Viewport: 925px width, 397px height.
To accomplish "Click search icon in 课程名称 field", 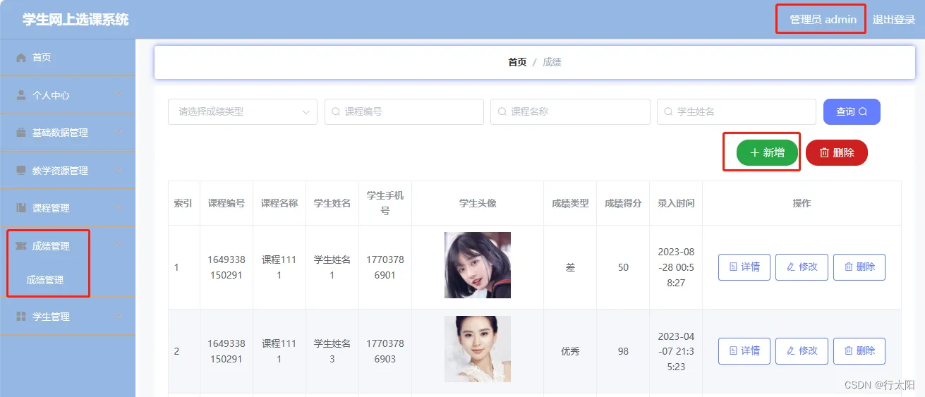I will pos(502,111).
